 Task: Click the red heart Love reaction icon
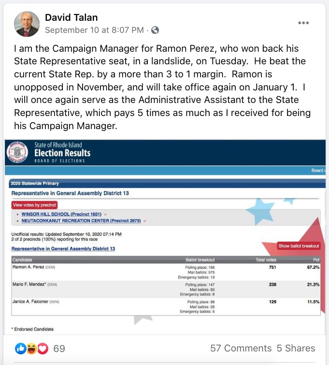coord(43,349)
